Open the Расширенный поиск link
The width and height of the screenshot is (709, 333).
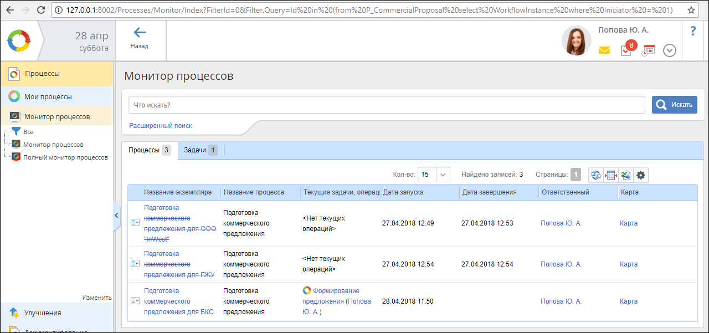coord(161,126)
